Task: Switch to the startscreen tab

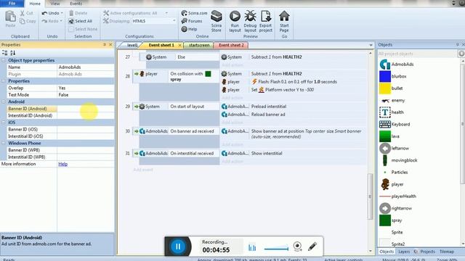Action: tap(199, 45)
